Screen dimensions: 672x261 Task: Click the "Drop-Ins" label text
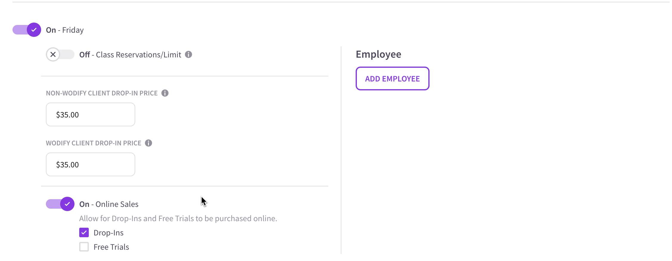(108, 233)
